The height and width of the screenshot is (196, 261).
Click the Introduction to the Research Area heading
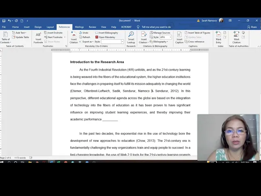[97, 62]
